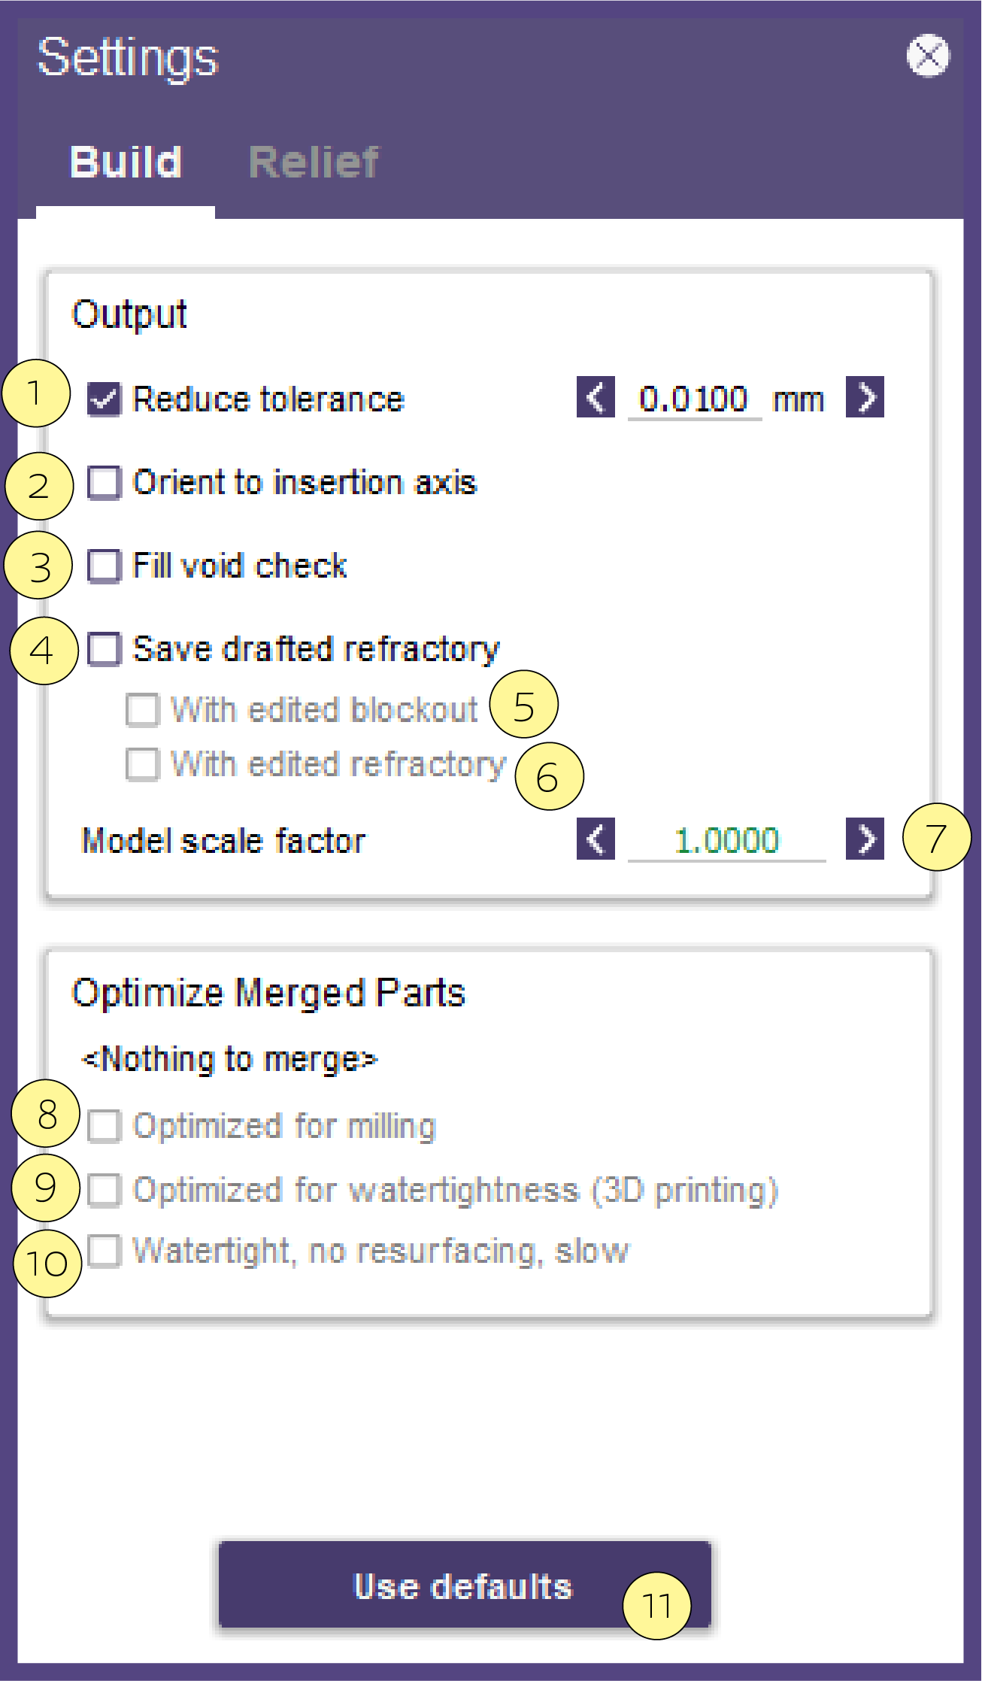Select Watertight, no resurfacing, slow checkbox
982x1681 pixels.
(104, 1252)
